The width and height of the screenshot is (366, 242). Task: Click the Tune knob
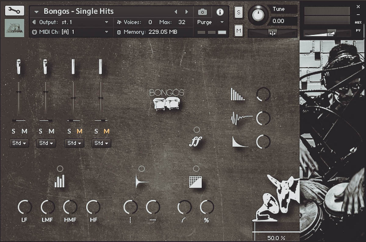pos(259,15)
